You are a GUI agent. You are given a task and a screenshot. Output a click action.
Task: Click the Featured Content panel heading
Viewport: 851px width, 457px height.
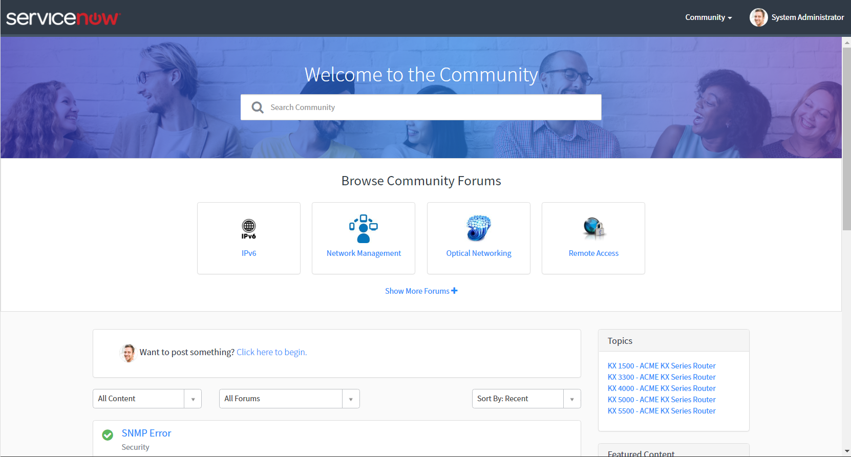(641, 453)
